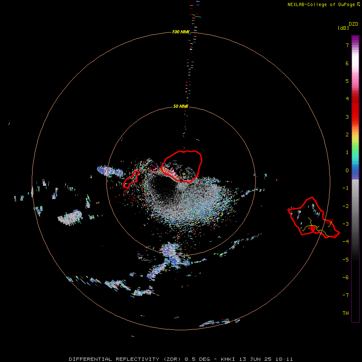Click the 100 NMI range ring label
This screenshot has height=362, width=362.
coord(181,32)
